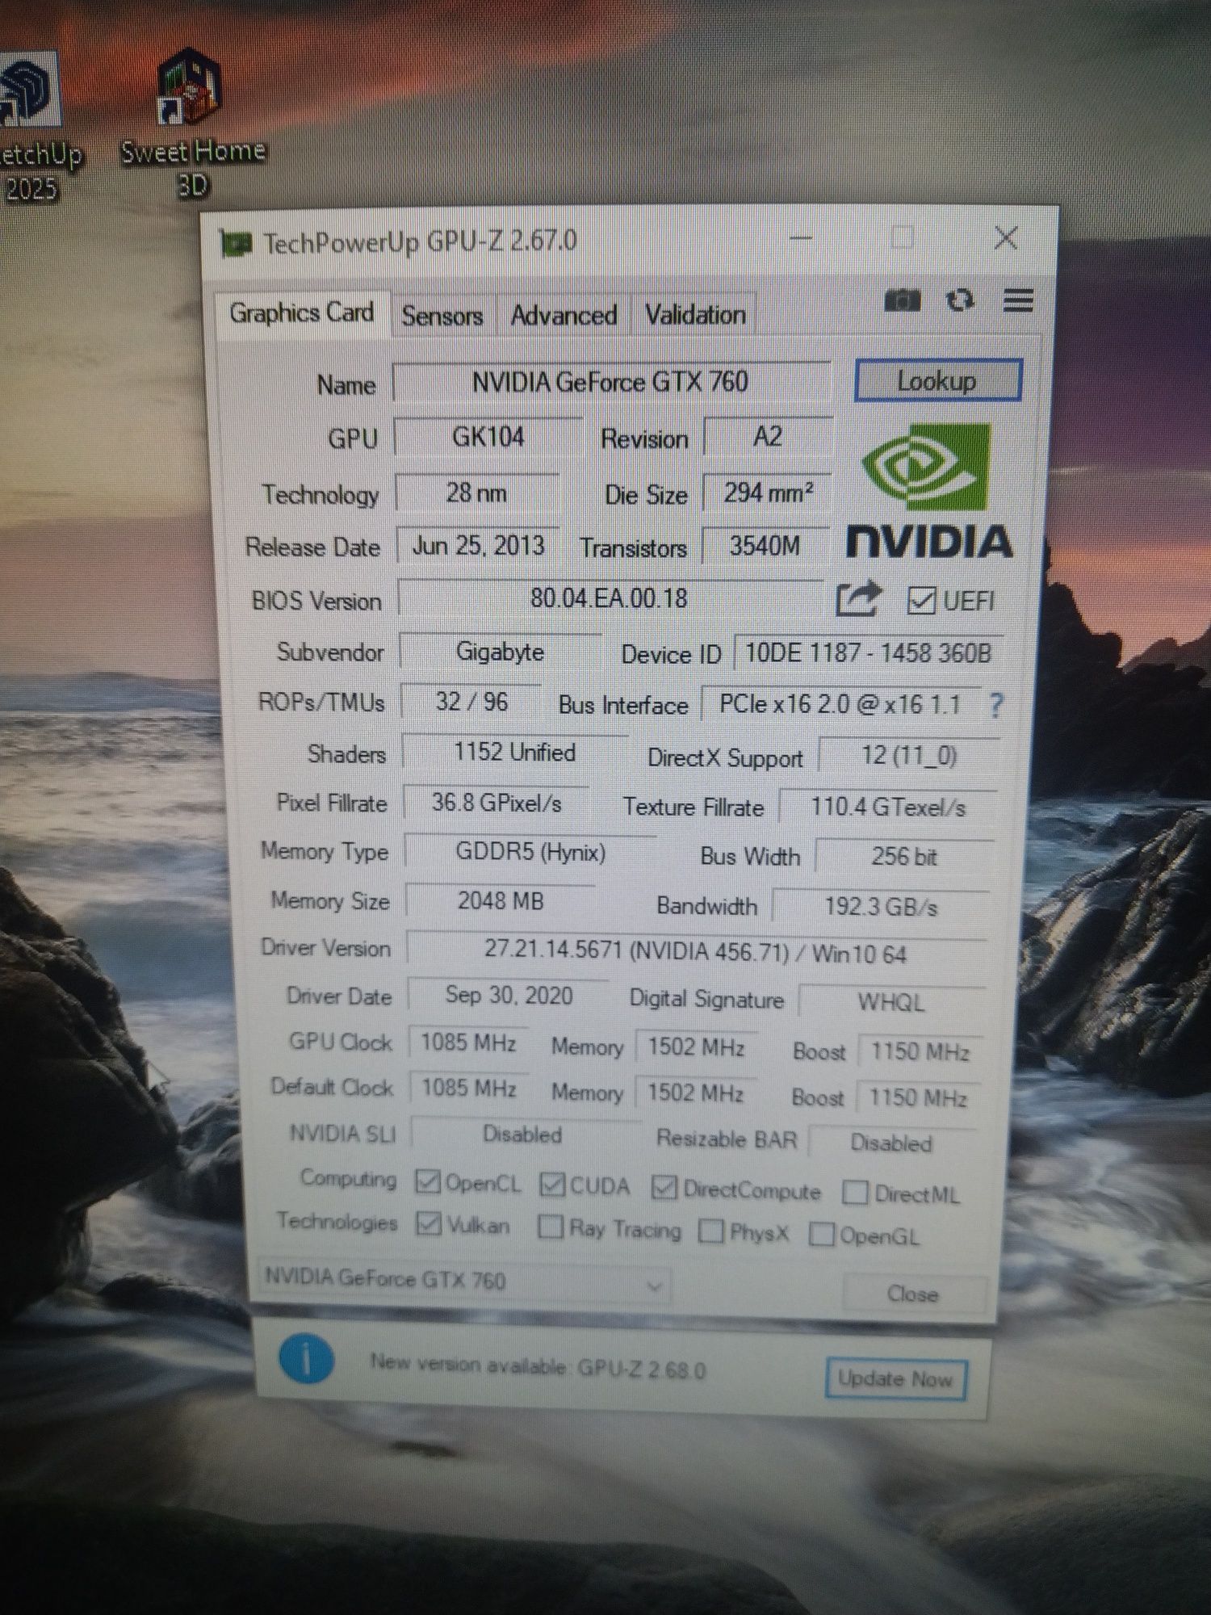This screenshot has height=1615, width=1211.
Task: Click the Release Date Jun 25, 2013
Action: [x=478, y=546]
